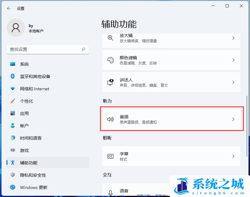Screen dimensions: 250x197
Task: Open the 音频 audio settings card
Action: point(171,119)
